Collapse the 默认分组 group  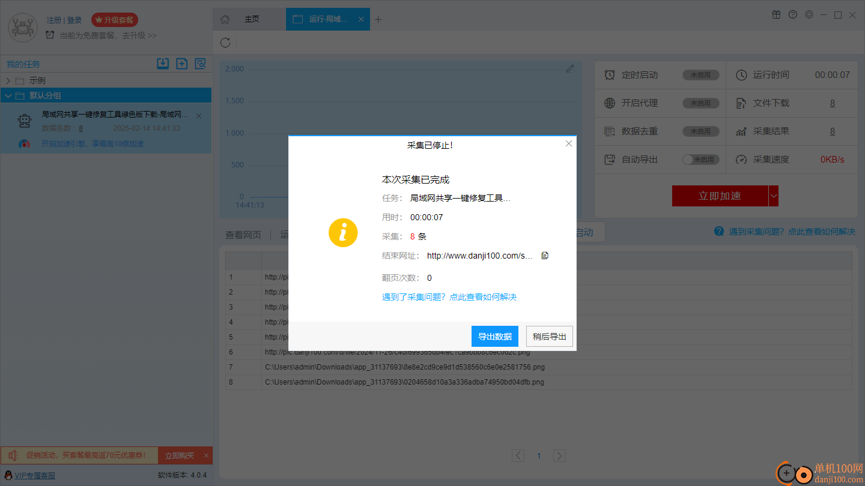point(8,95)
